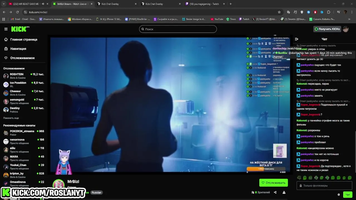
Task: Mute the MR BEAST YouTube tab audio
Action: coord(43,4)
